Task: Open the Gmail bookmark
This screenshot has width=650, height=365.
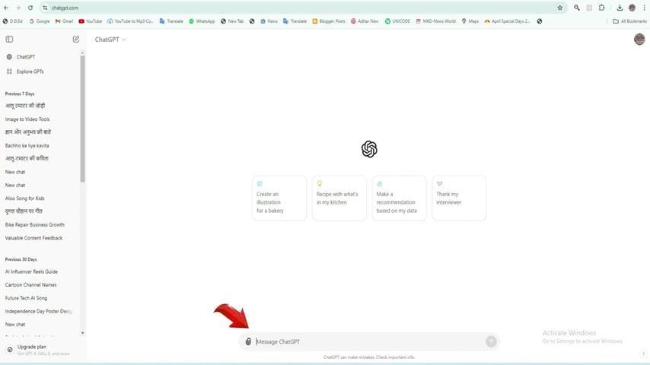Action: coord(64,21)
